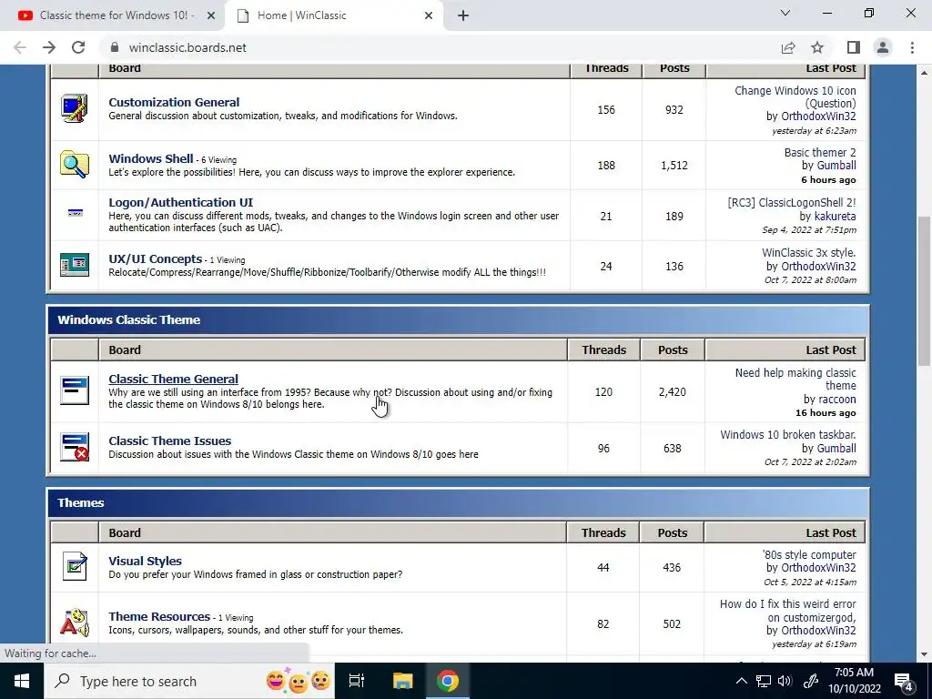Open the Customization General board
This screenshot has height=699, width=932.
coord(174,102)
